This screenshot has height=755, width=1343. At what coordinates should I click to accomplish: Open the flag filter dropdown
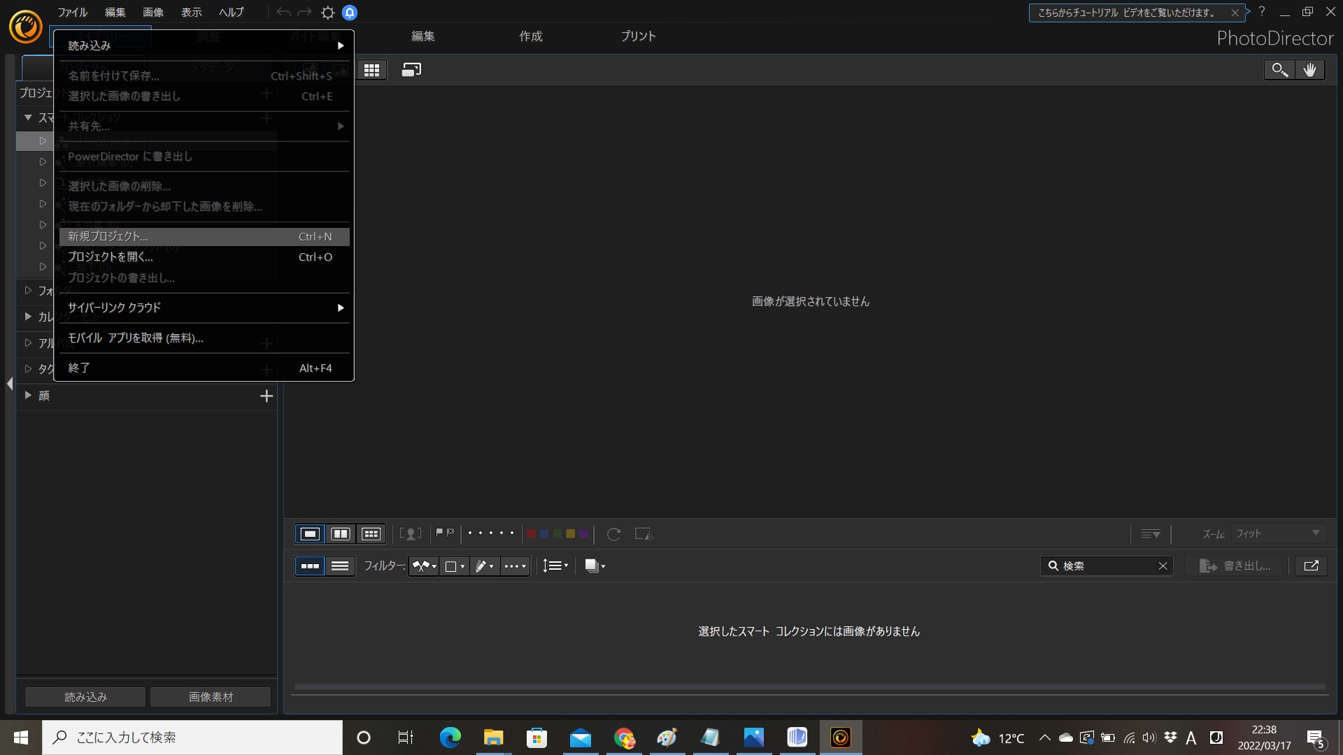click(425, 566)
